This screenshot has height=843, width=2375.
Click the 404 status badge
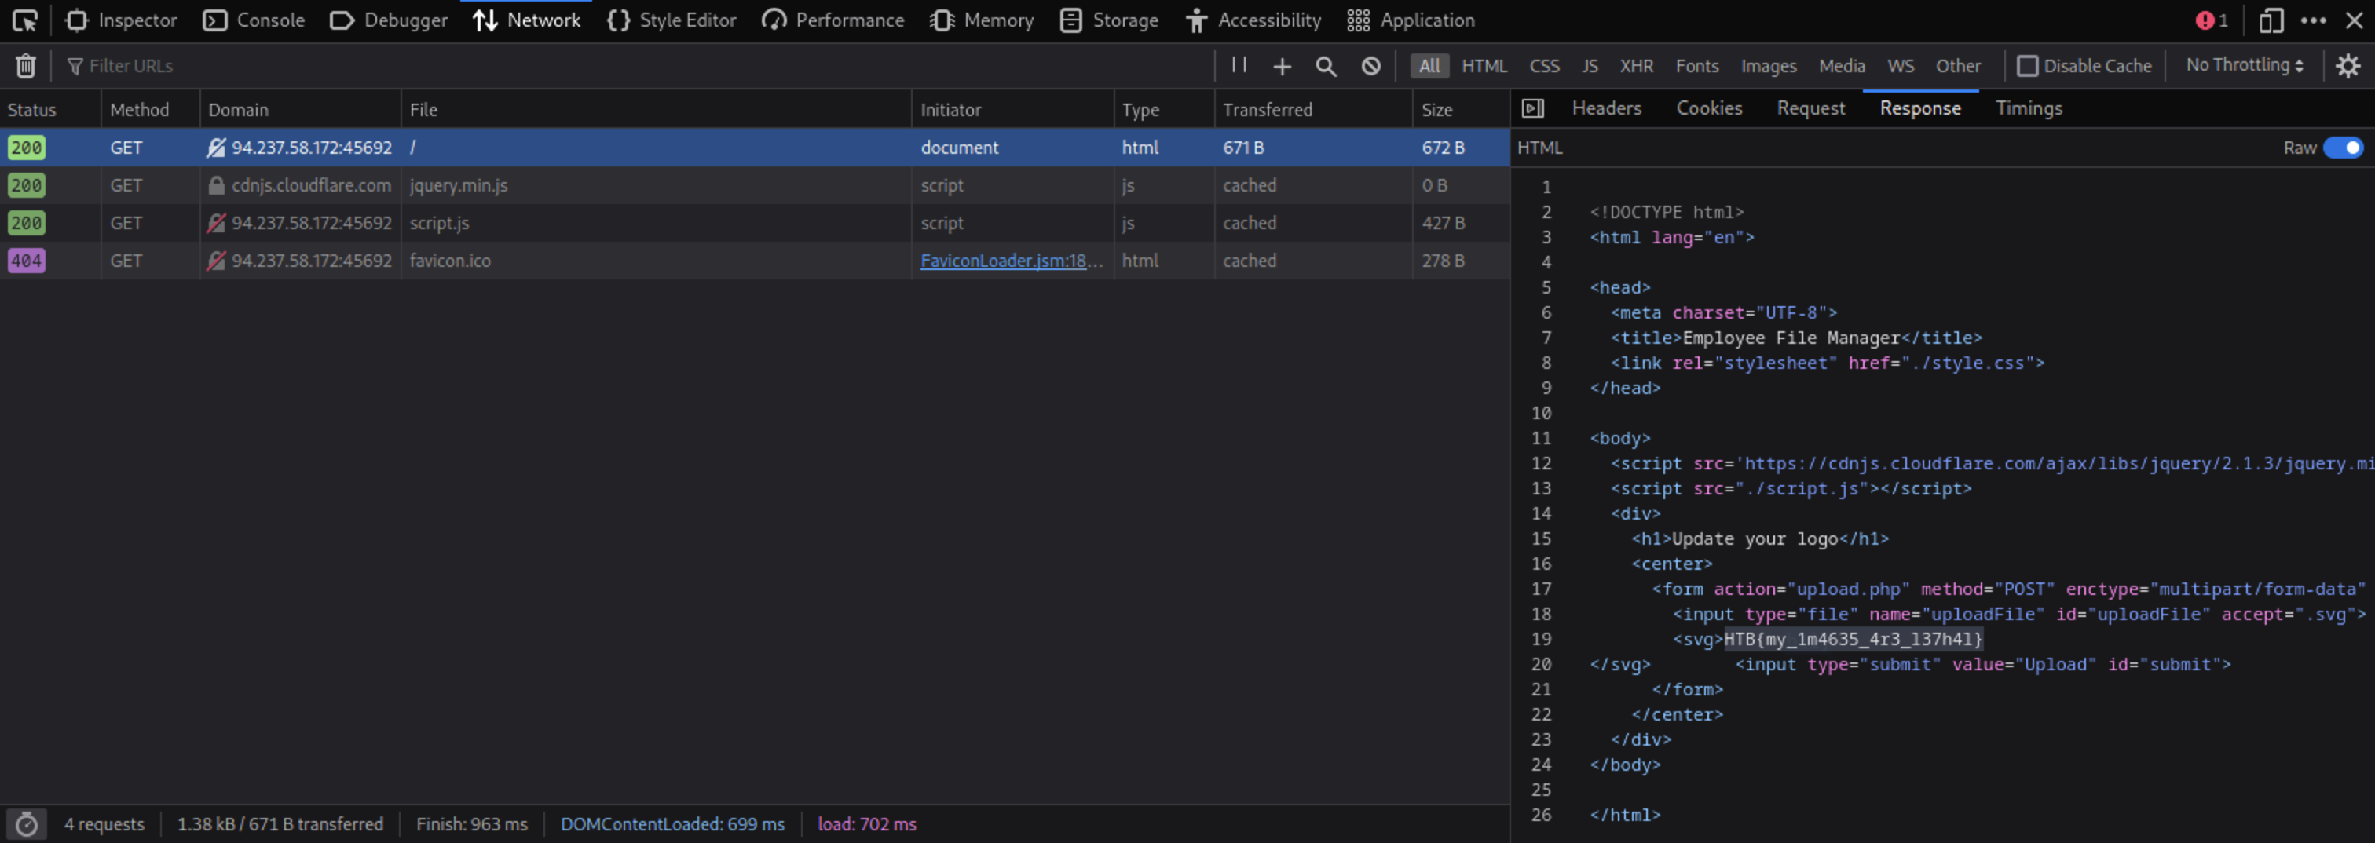tap(26, 261)
